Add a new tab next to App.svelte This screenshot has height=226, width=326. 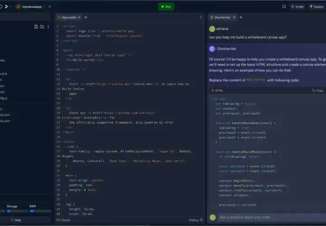86,18
